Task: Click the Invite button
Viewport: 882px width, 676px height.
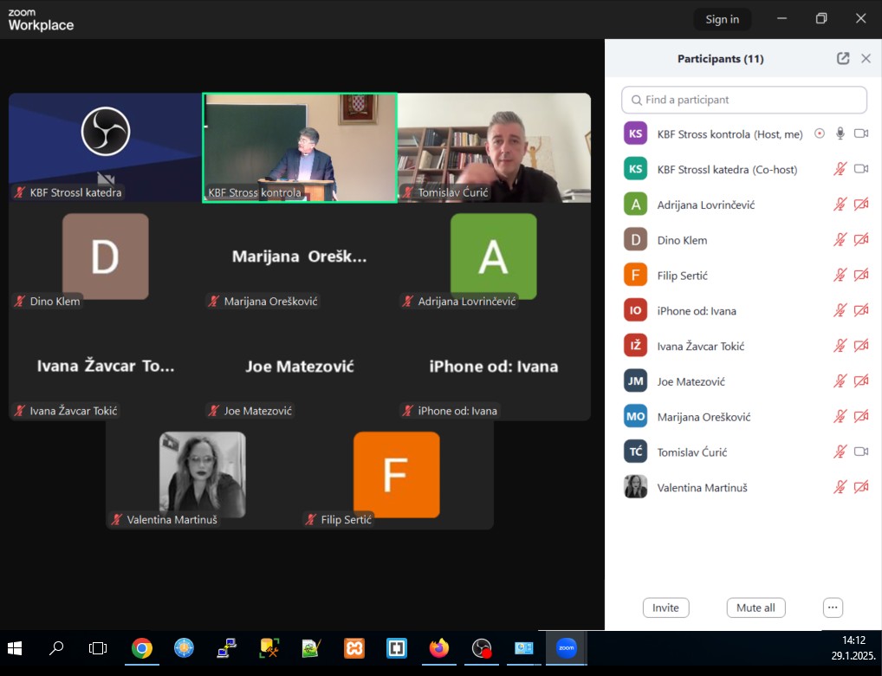Action: pyautogui.click(x=665, y=608)
